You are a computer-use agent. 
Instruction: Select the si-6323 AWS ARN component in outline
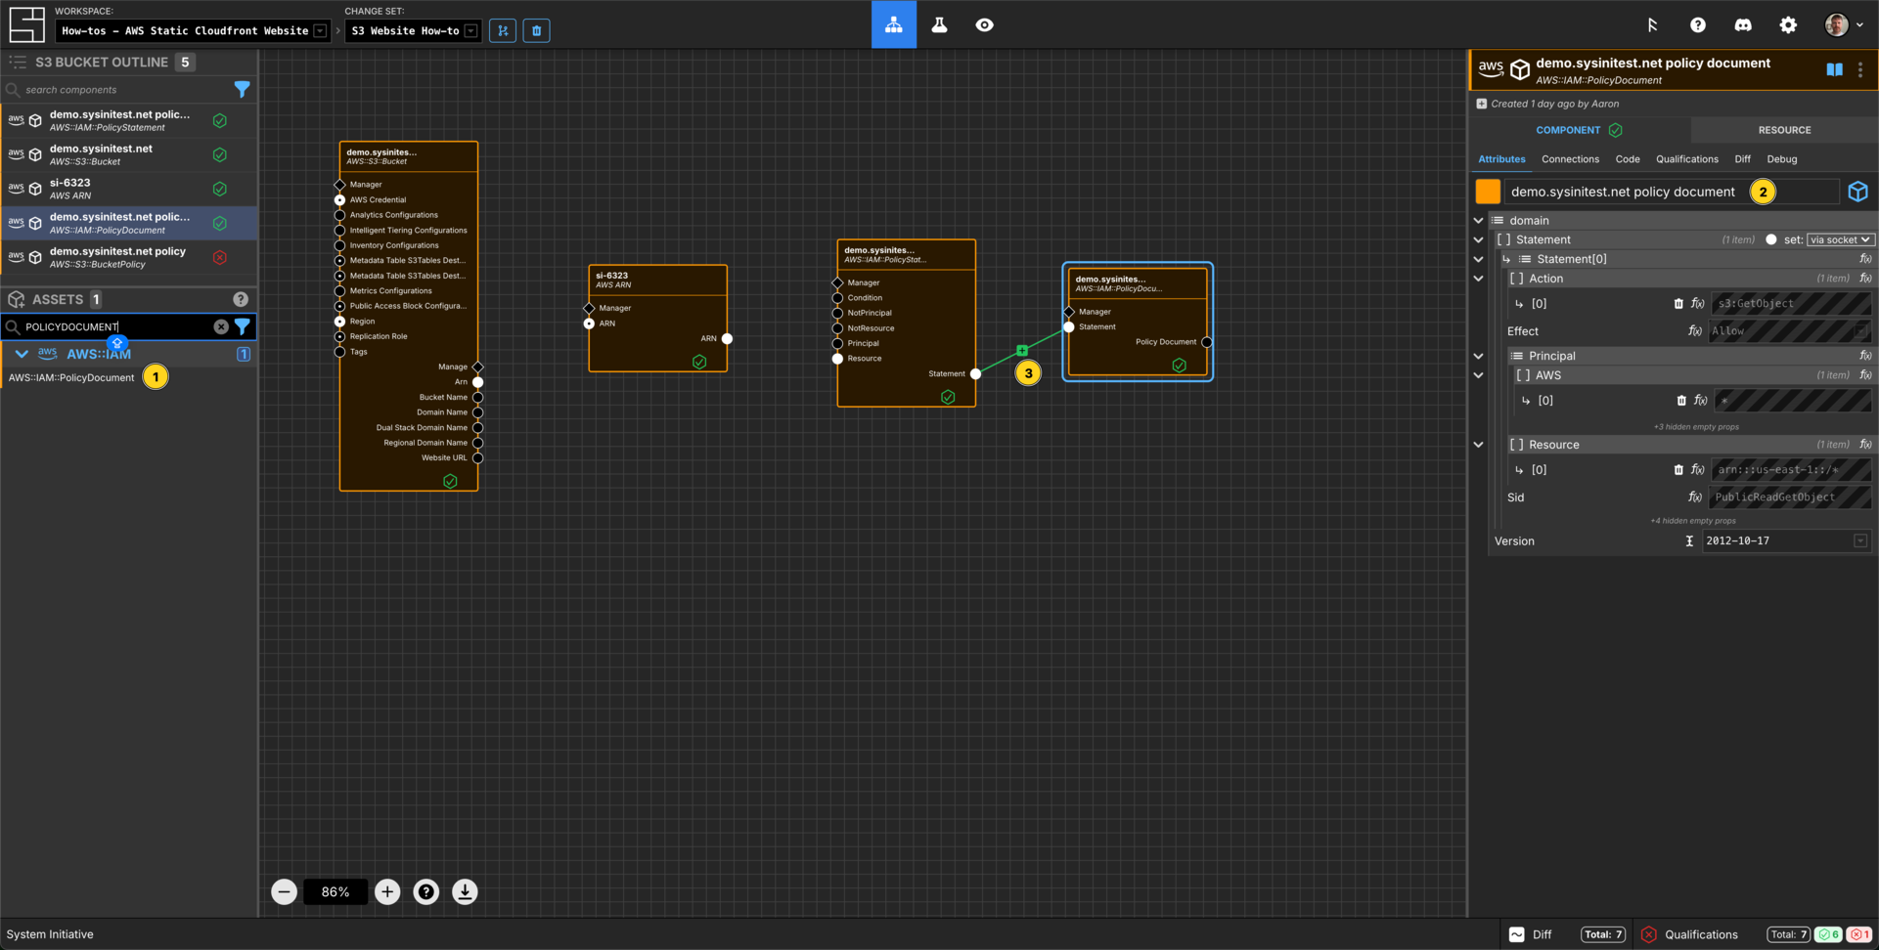point(129,189)
